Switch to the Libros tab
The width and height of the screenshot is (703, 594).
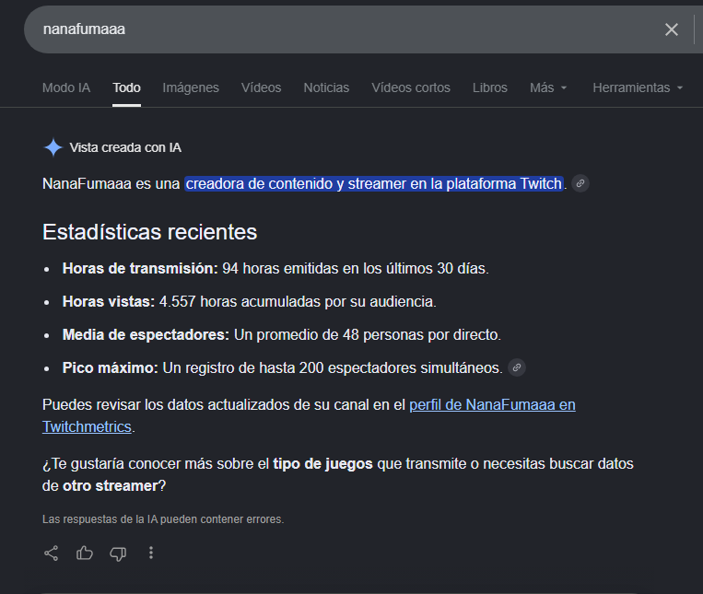[489, 87]
